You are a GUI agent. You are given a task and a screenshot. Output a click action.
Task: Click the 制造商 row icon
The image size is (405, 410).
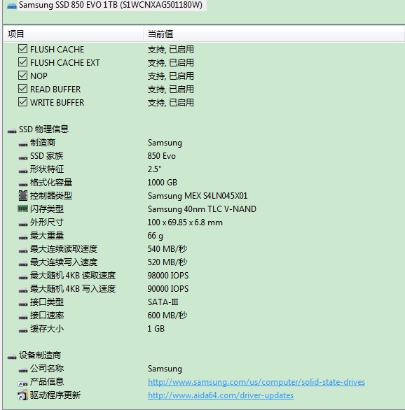pyautogui.click(x=23, y=144)
